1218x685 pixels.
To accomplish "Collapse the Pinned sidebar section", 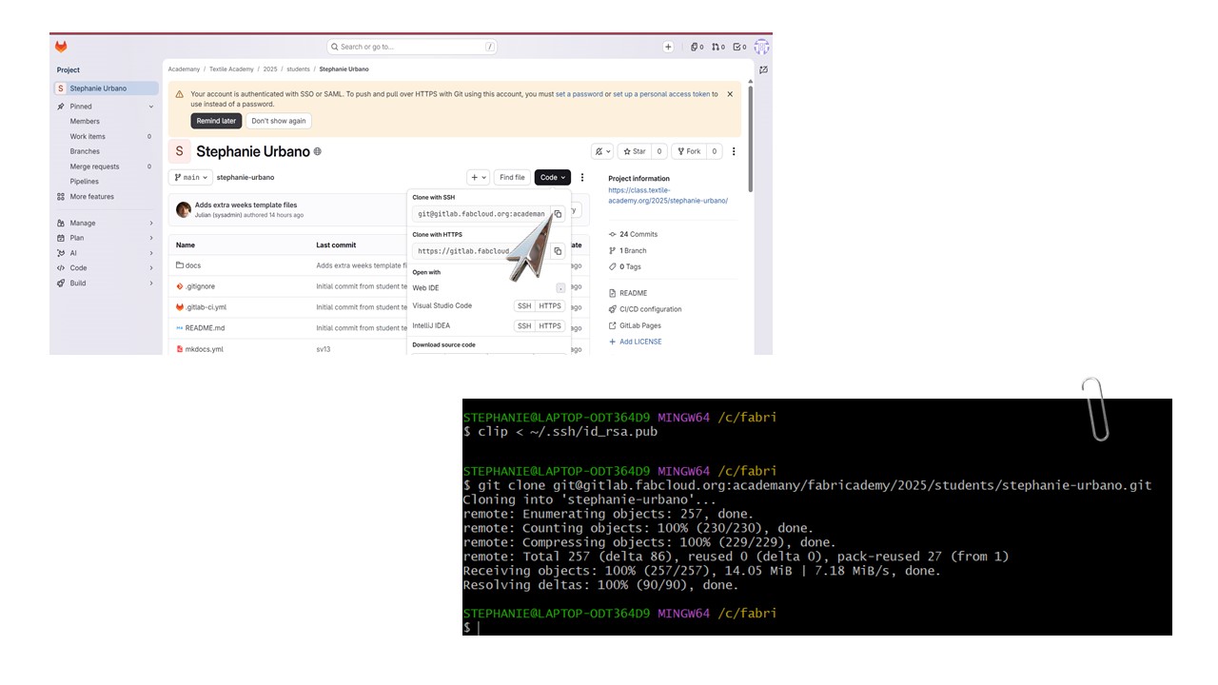I will [x=105, y=107].
